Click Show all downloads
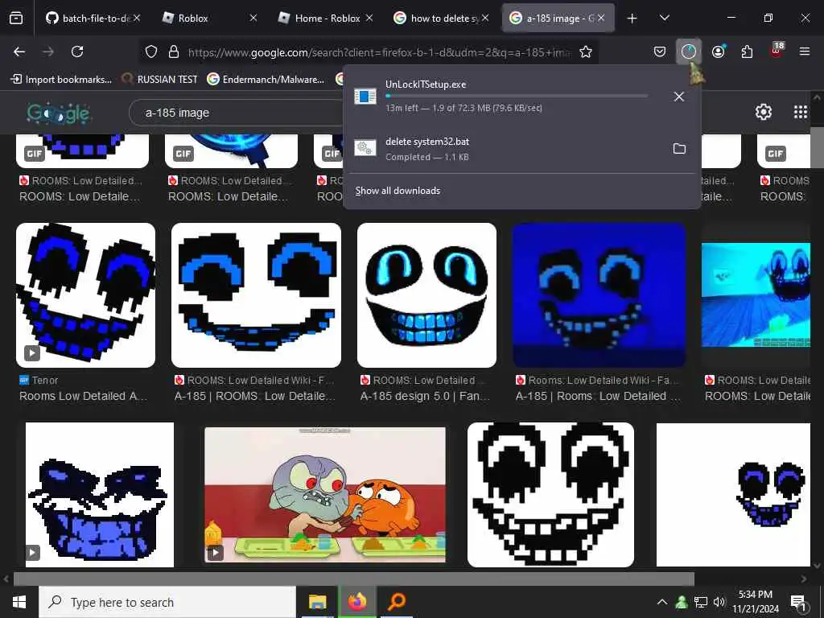 tap(398, 191)
